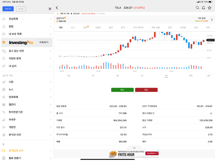Click the 로그인 button

pyautogui.click(x=21, y=9)
